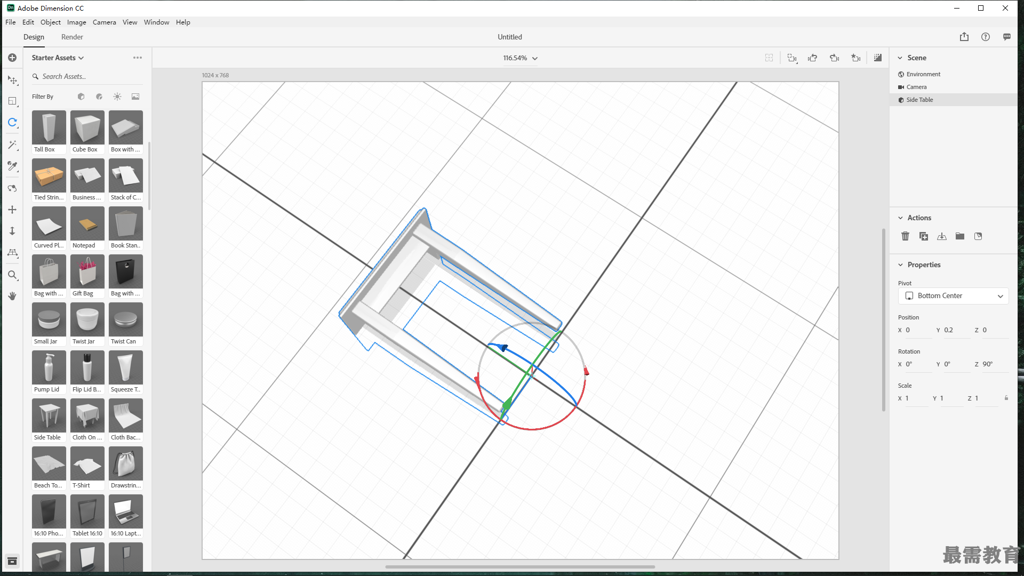The image size is (1024, 576).
Task: Open the Starter Assets dropdown
Action: click(58, 58)
